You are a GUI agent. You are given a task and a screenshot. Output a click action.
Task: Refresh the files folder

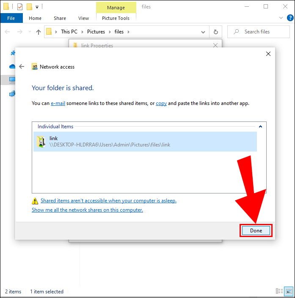click(216, 32)
